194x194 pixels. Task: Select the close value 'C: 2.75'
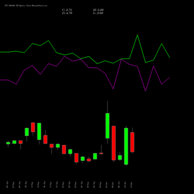point(67,10)
